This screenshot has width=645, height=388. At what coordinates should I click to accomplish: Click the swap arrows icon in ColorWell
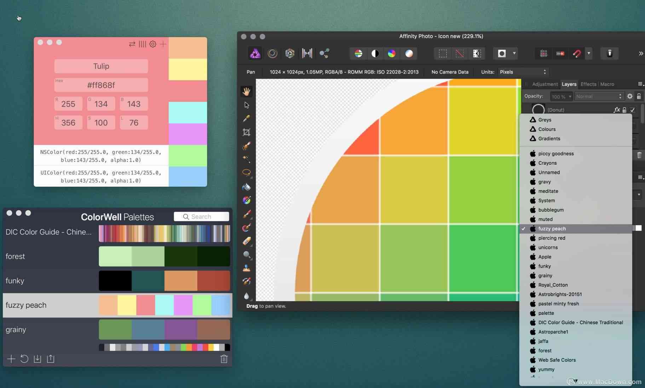point(132,44)
